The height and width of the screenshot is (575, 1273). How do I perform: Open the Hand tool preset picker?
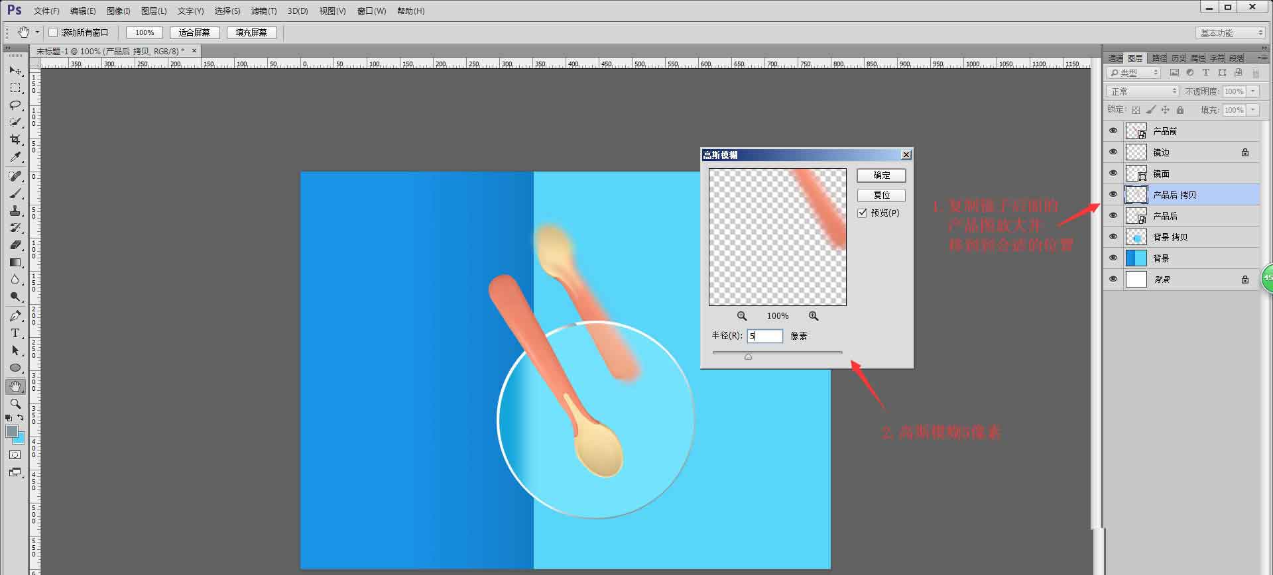(x=37, y=32)
